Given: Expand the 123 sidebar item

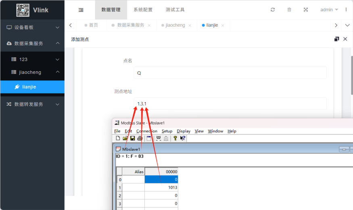Looking at the screenshot, I should (32, 59).
